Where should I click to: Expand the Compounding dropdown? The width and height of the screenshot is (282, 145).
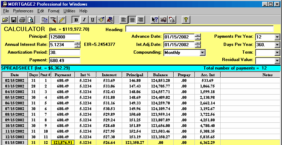202,53
